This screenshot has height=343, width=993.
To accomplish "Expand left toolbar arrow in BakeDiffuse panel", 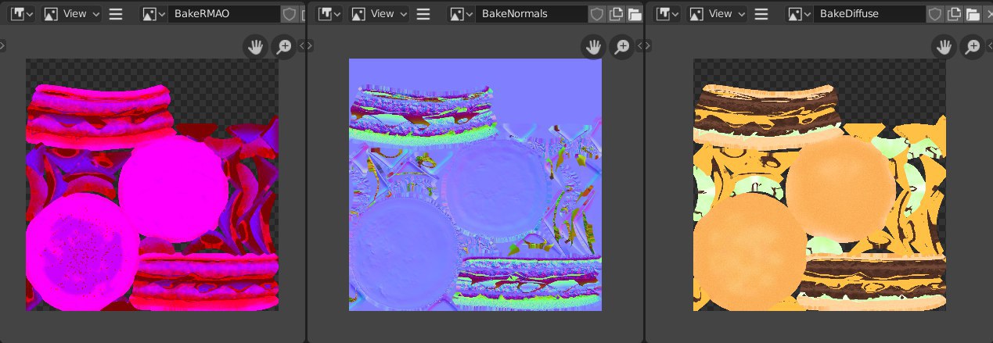I will click(649, 46).
